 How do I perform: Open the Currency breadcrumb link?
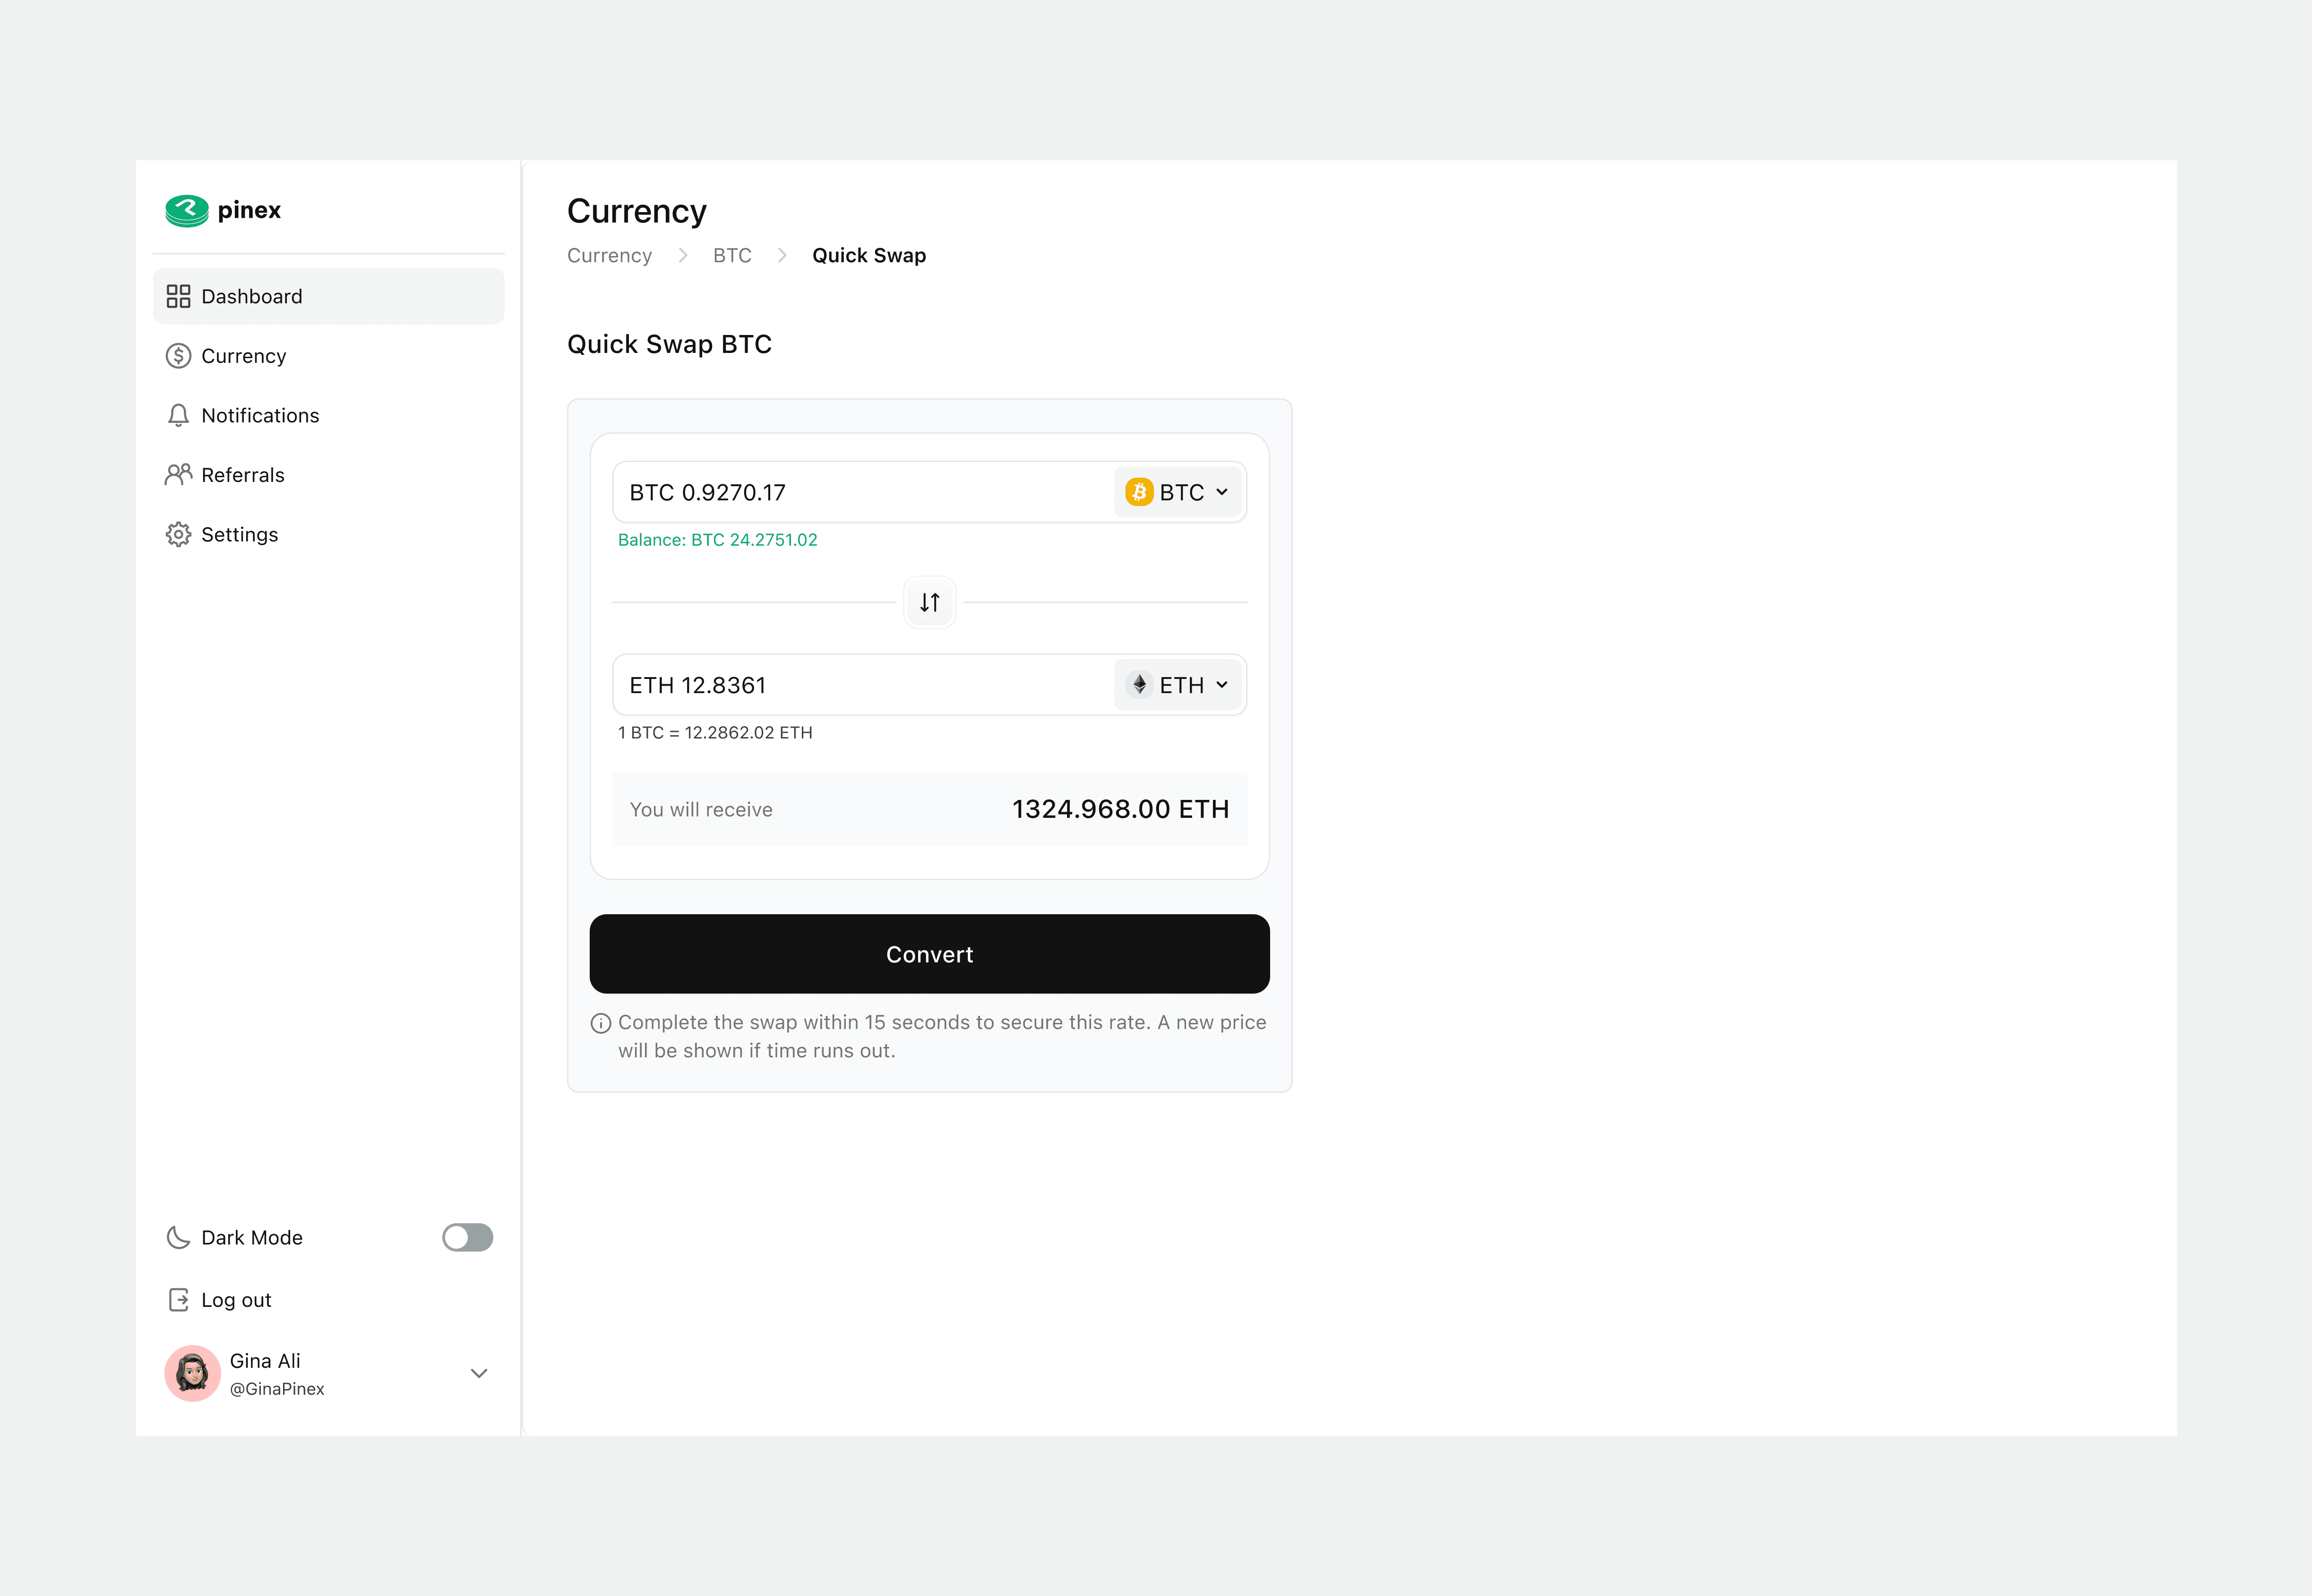coord(609,255)
